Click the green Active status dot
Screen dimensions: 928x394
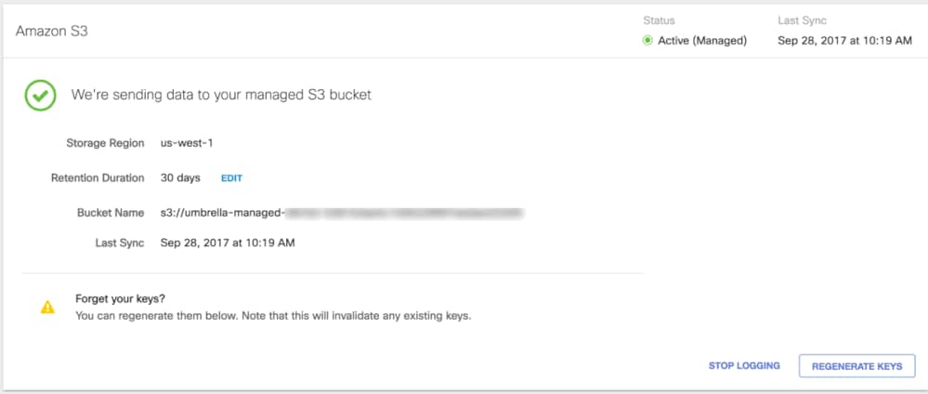click(x=647, y=40)
